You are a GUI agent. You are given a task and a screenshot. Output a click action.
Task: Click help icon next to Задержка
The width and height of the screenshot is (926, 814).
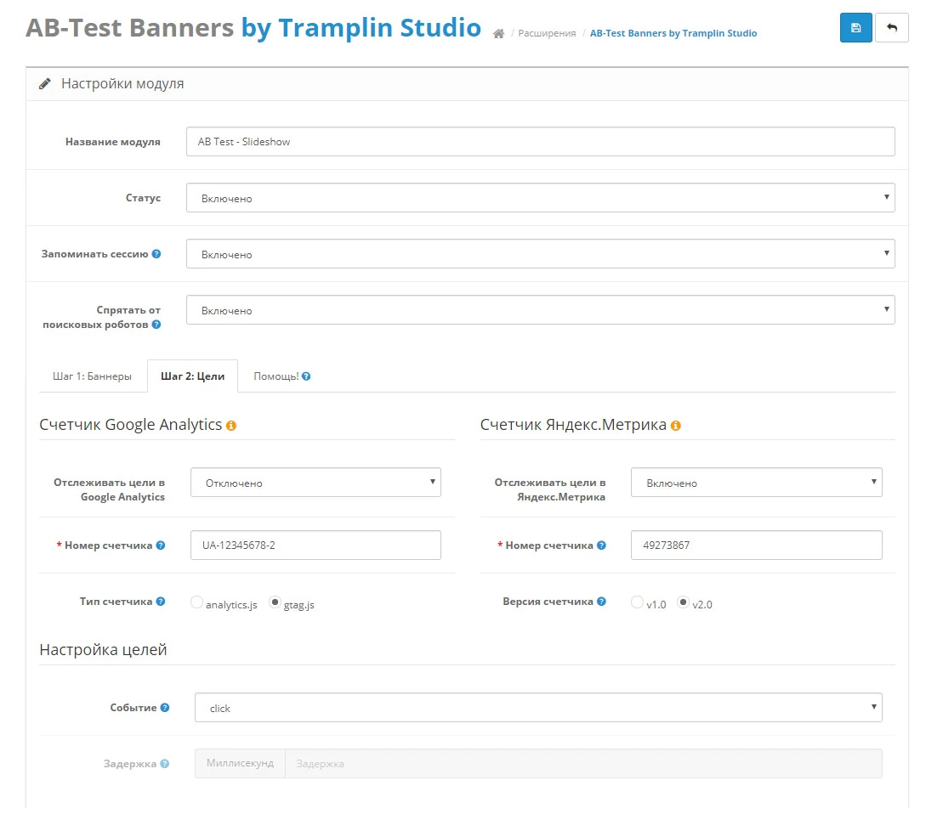165,763
